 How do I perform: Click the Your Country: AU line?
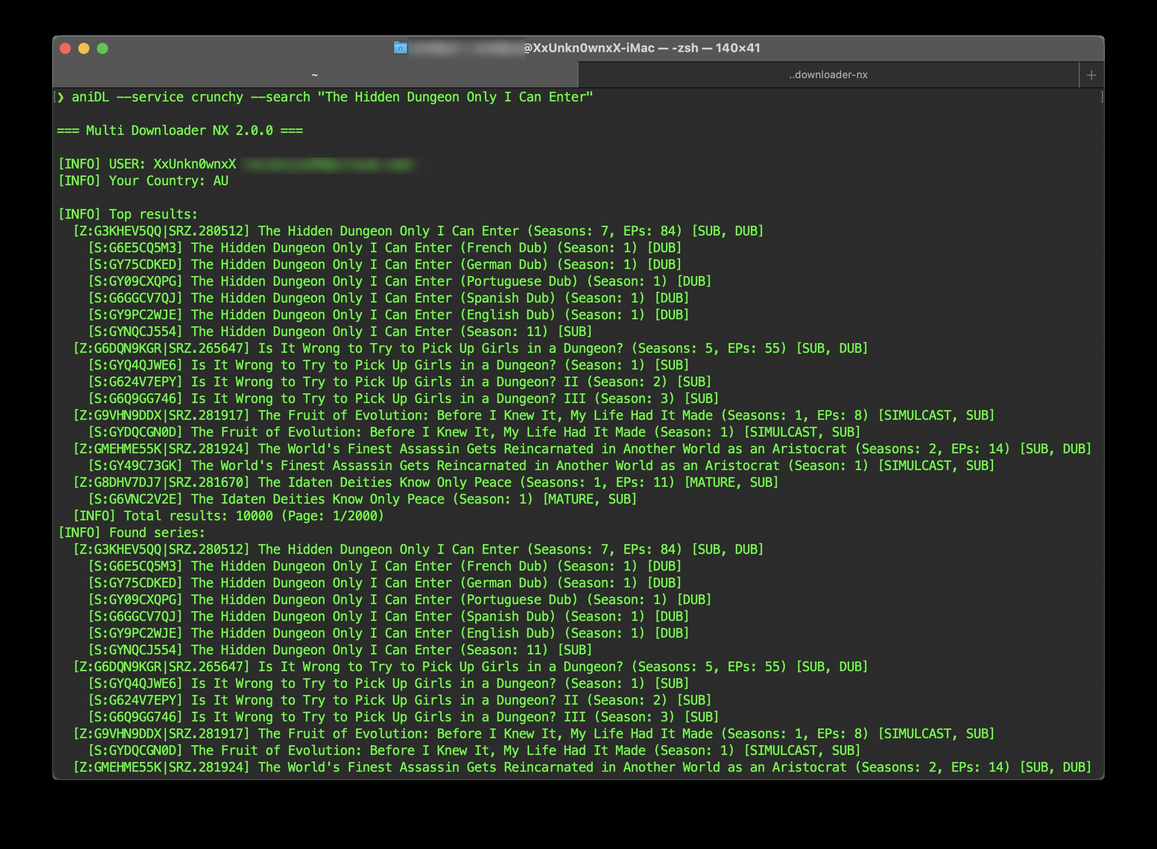click(x=143, y=181)
